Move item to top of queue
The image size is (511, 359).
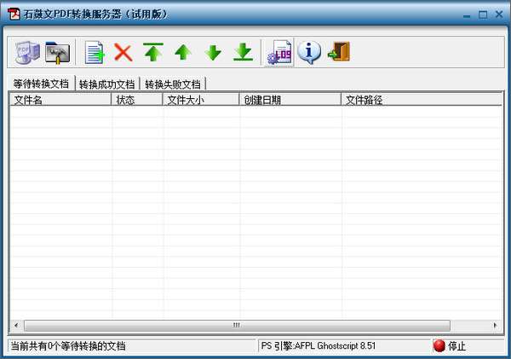152,52
